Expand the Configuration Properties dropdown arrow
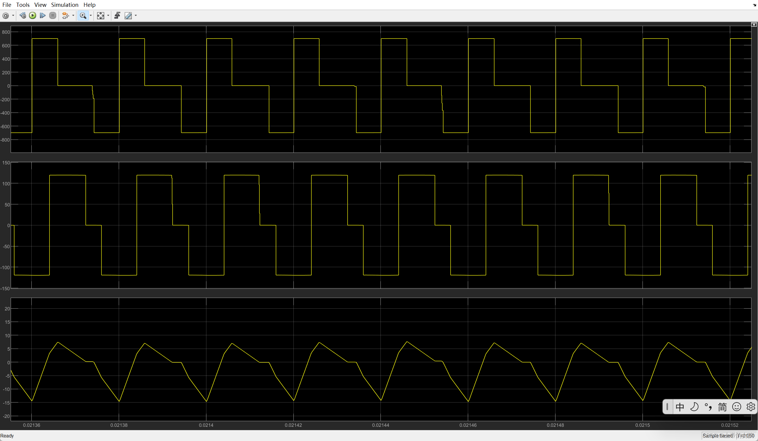 coord(13,16)
